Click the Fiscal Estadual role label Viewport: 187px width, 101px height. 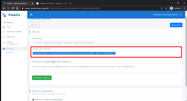point(8,22)
